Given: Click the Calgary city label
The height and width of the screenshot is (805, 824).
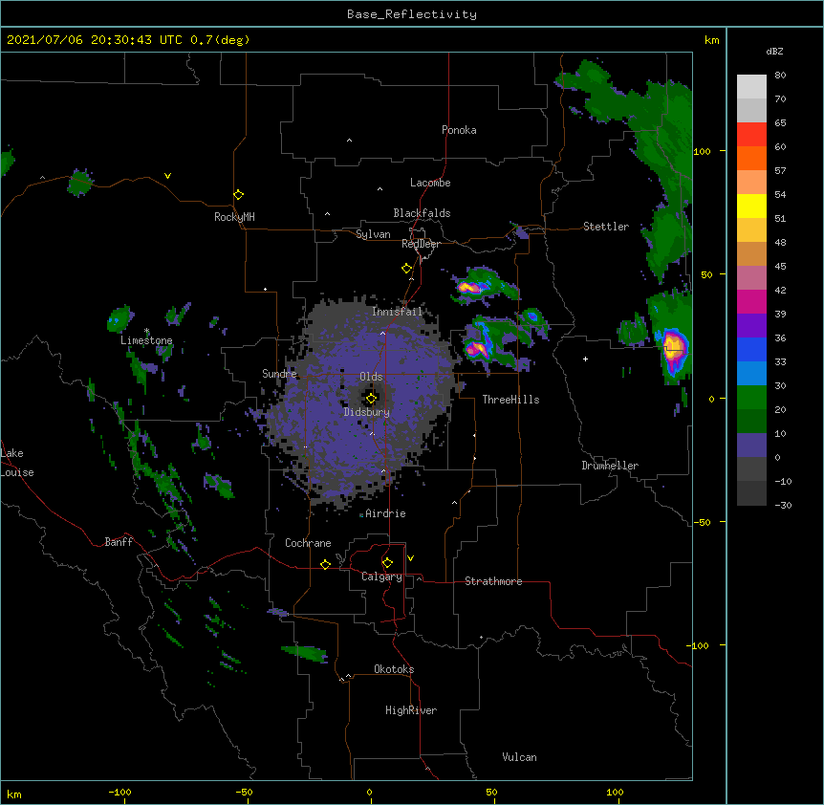Looking at the screenshot, I should (x=382, y=577).
